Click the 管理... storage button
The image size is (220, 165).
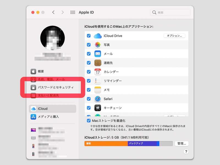[182, 144]
